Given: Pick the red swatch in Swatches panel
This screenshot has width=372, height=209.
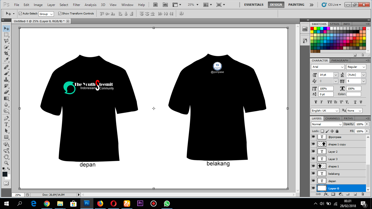Looking at the screenshot, I should 312,28.
